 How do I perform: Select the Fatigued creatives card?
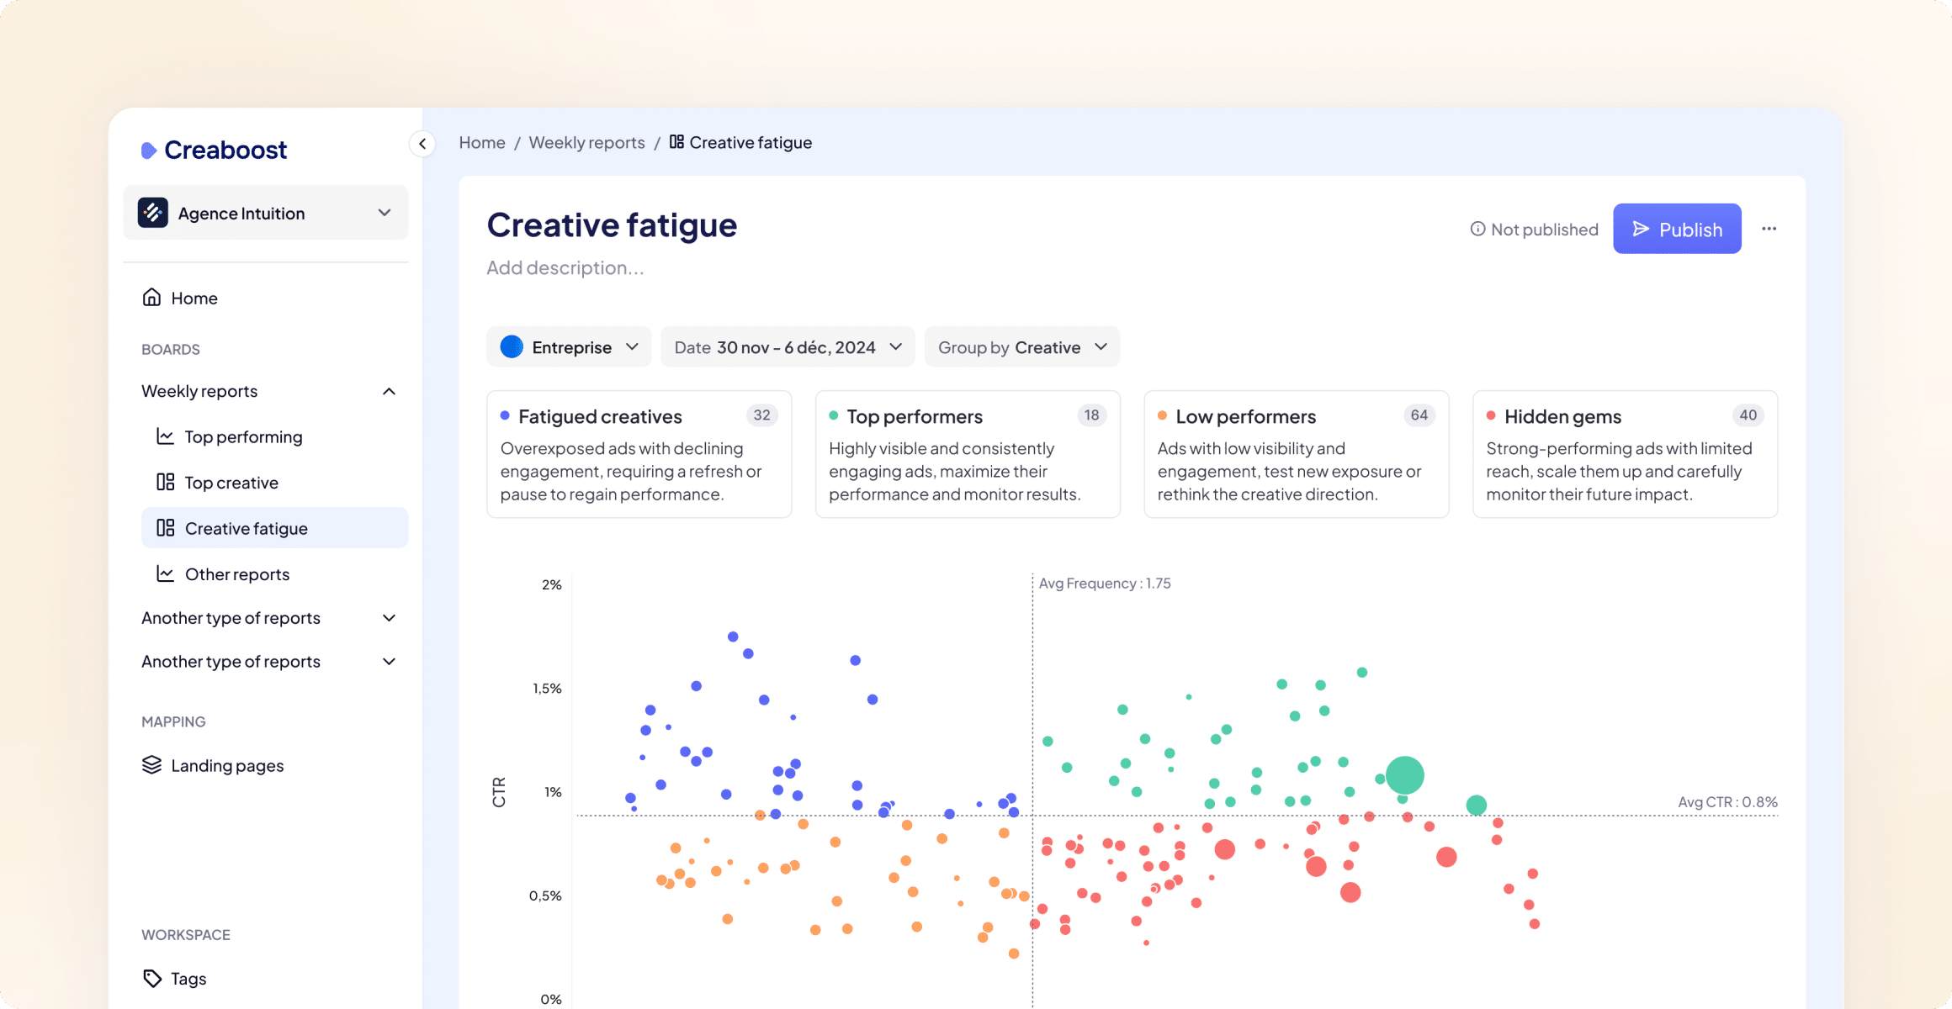click(x=639, y=454)
